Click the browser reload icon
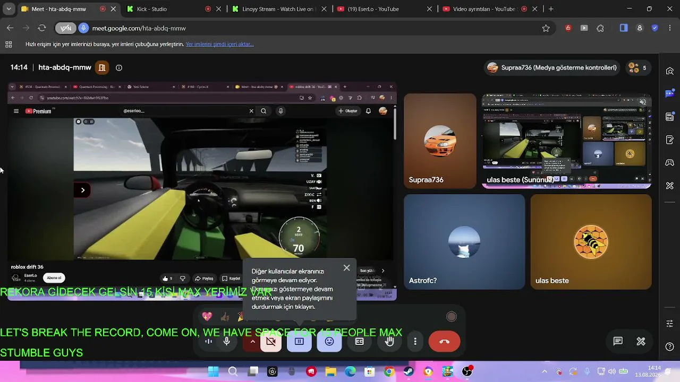The height and width of the screenshot is (382, 680). click(x=42, y=28)
